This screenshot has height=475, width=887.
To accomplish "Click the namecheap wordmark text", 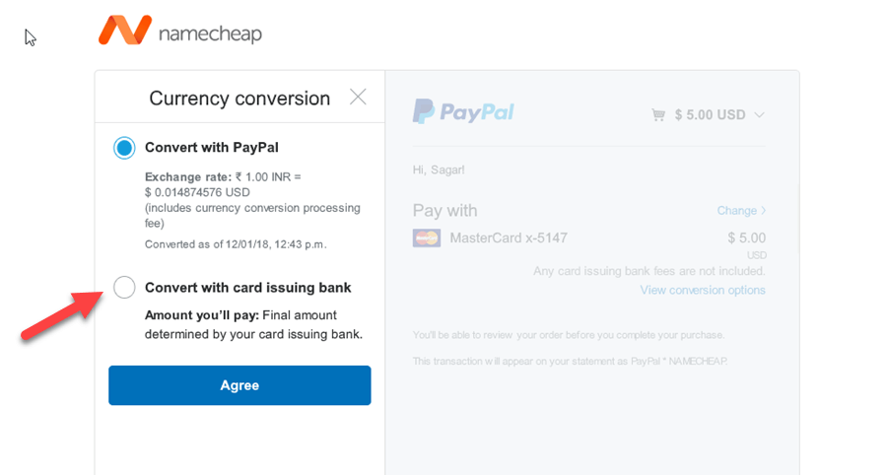I will pos(210,34).
